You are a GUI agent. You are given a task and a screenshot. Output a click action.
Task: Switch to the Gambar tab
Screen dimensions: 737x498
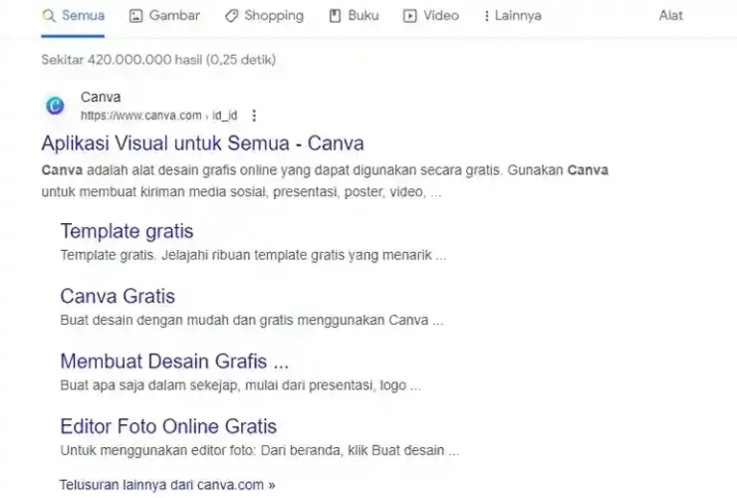coord(164,16)
